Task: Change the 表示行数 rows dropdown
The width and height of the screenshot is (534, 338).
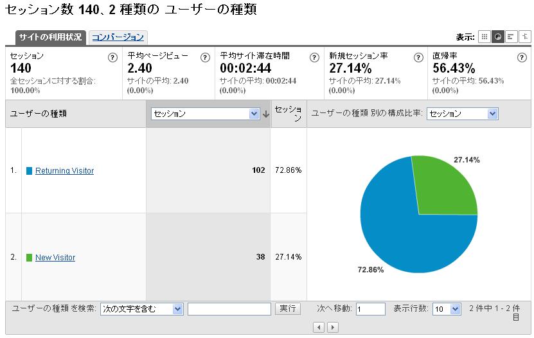Action: [x=447, y=309]
